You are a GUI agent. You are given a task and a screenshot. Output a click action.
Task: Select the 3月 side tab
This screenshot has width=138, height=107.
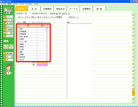click(133, 36)
